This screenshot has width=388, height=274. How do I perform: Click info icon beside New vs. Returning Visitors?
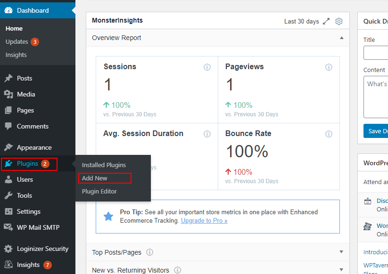(x=177, y=270)
